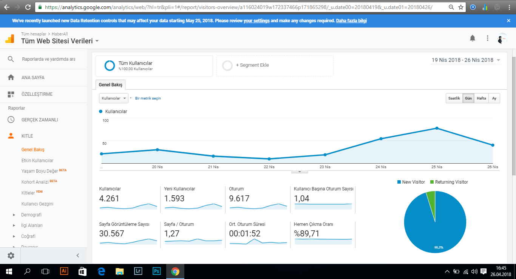Click the Özelleştirme dashboard icon
Screen dimensions: 516x279
pos(11,94)
